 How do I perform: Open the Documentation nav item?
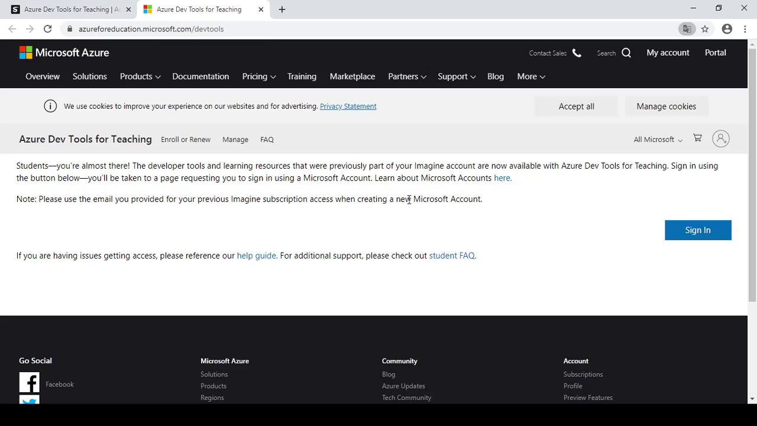pyautogui.click(x=200, y=76)
